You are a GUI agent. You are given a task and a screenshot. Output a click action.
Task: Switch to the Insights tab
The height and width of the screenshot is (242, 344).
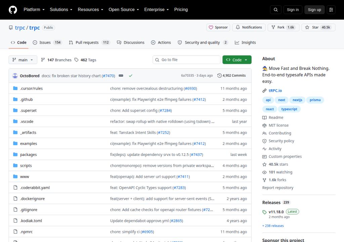(245, 43)
